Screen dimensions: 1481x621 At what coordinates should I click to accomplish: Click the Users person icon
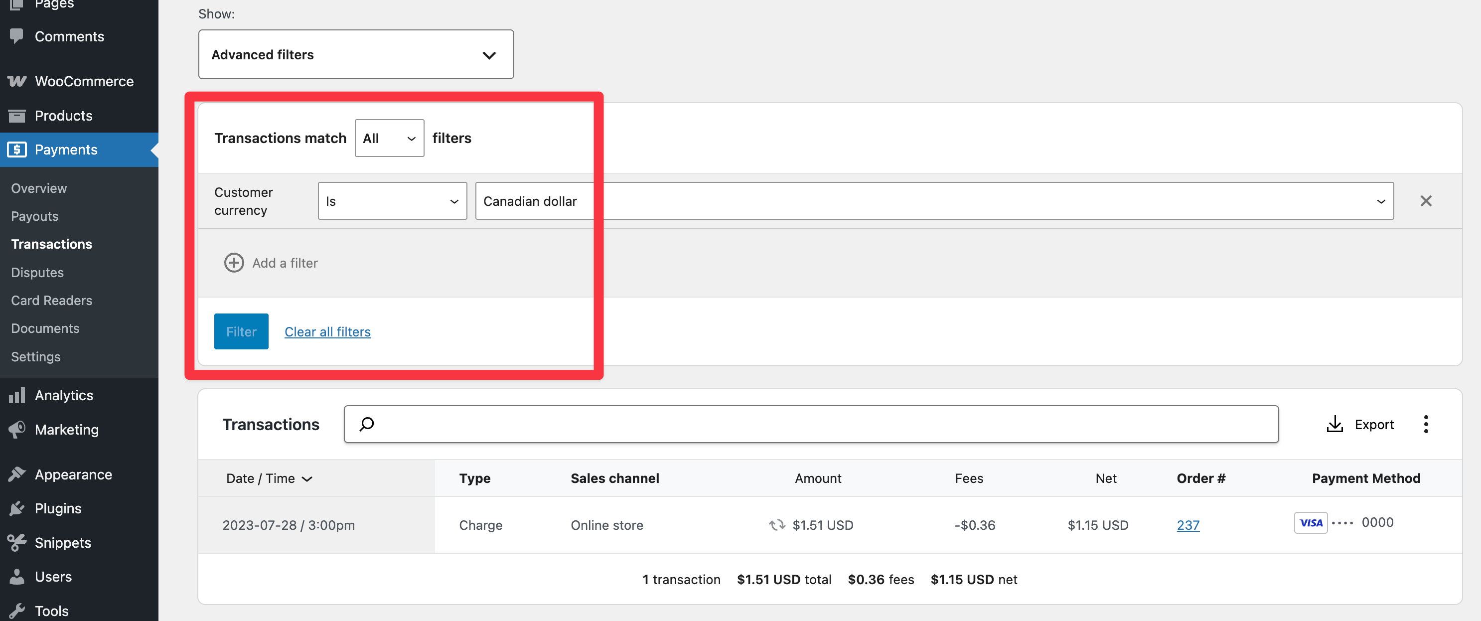click(16, 577)
